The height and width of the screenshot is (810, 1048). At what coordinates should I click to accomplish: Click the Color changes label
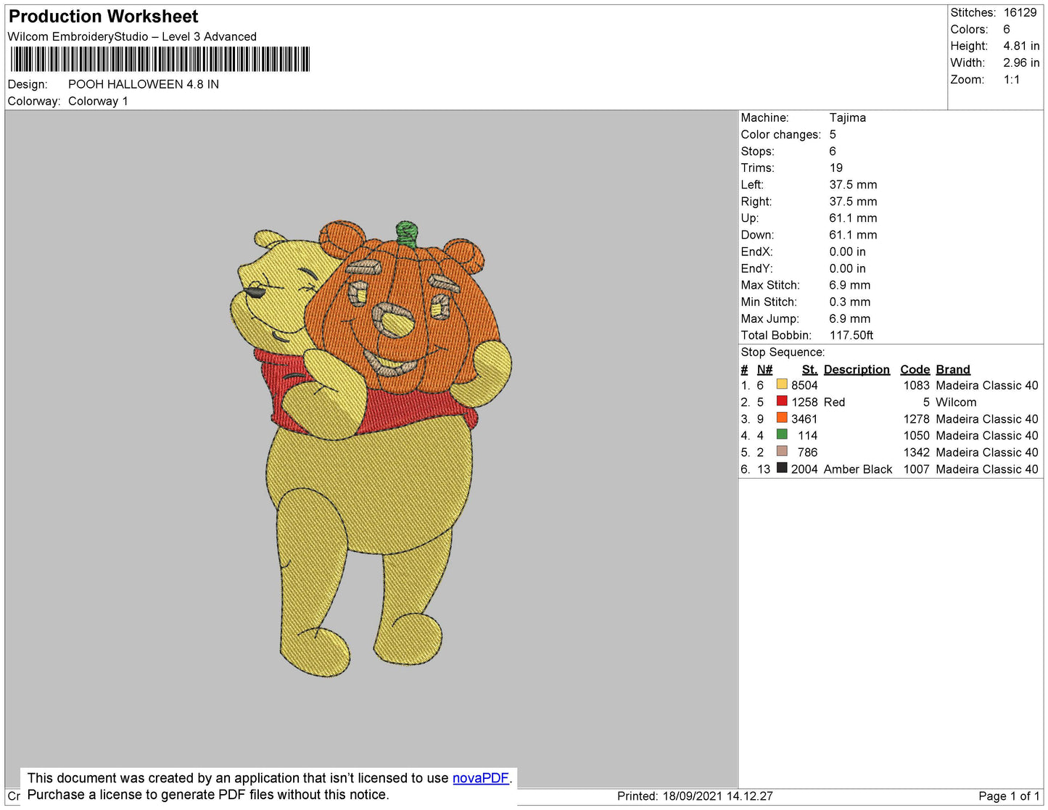(x=780, y=134)
